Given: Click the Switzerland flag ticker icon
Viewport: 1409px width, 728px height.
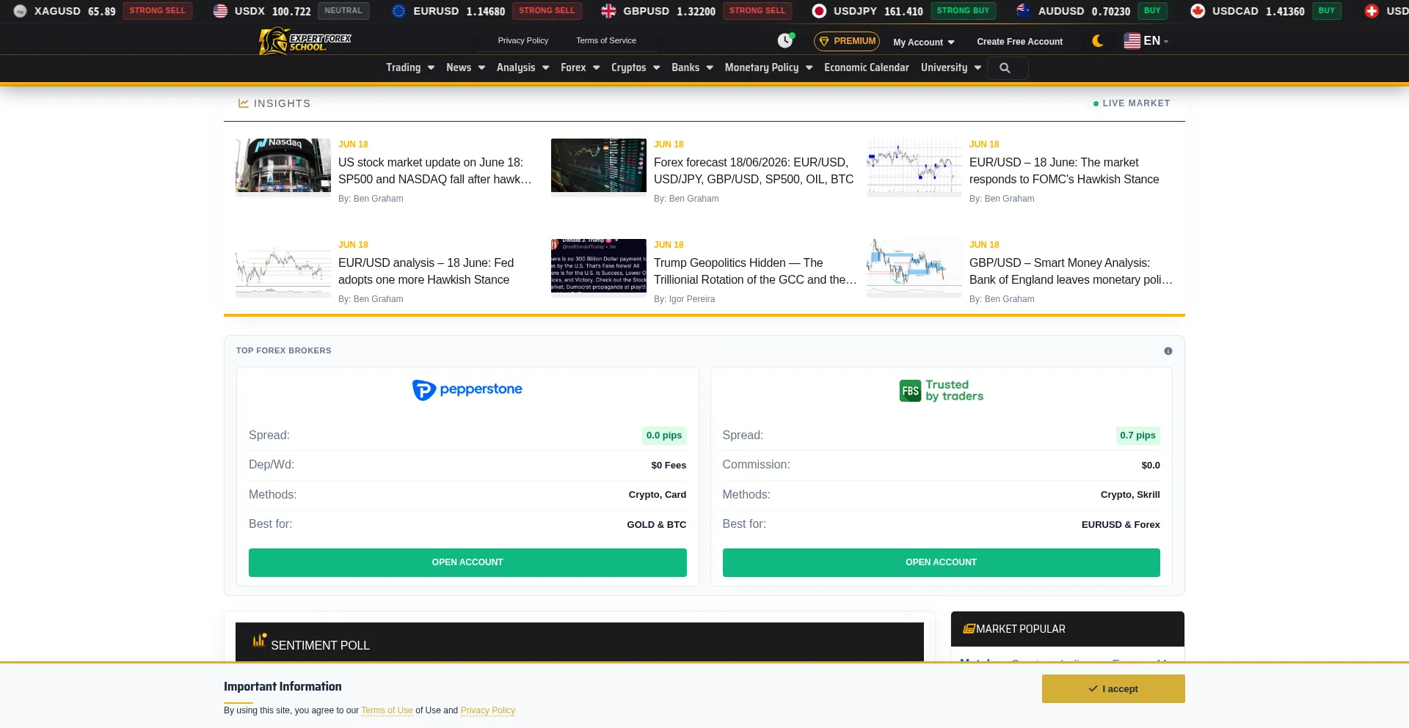Looking at the screenshot, I should click(1372, 11).
